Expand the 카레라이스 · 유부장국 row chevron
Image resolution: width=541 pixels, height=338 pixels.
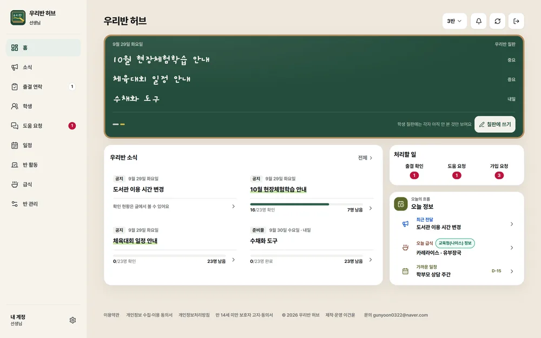[x=512, y=248]
